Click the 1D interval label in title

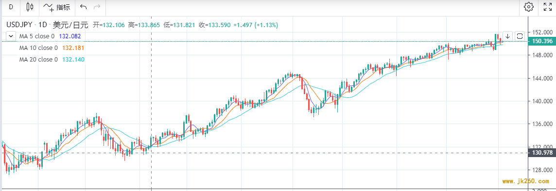43,25
